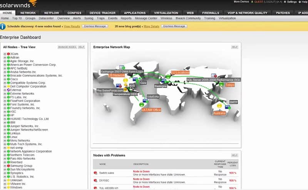This screenshot has width=308, height=190.
Task: Dismiss the schedule discovery message
Action: click(95, 26)
